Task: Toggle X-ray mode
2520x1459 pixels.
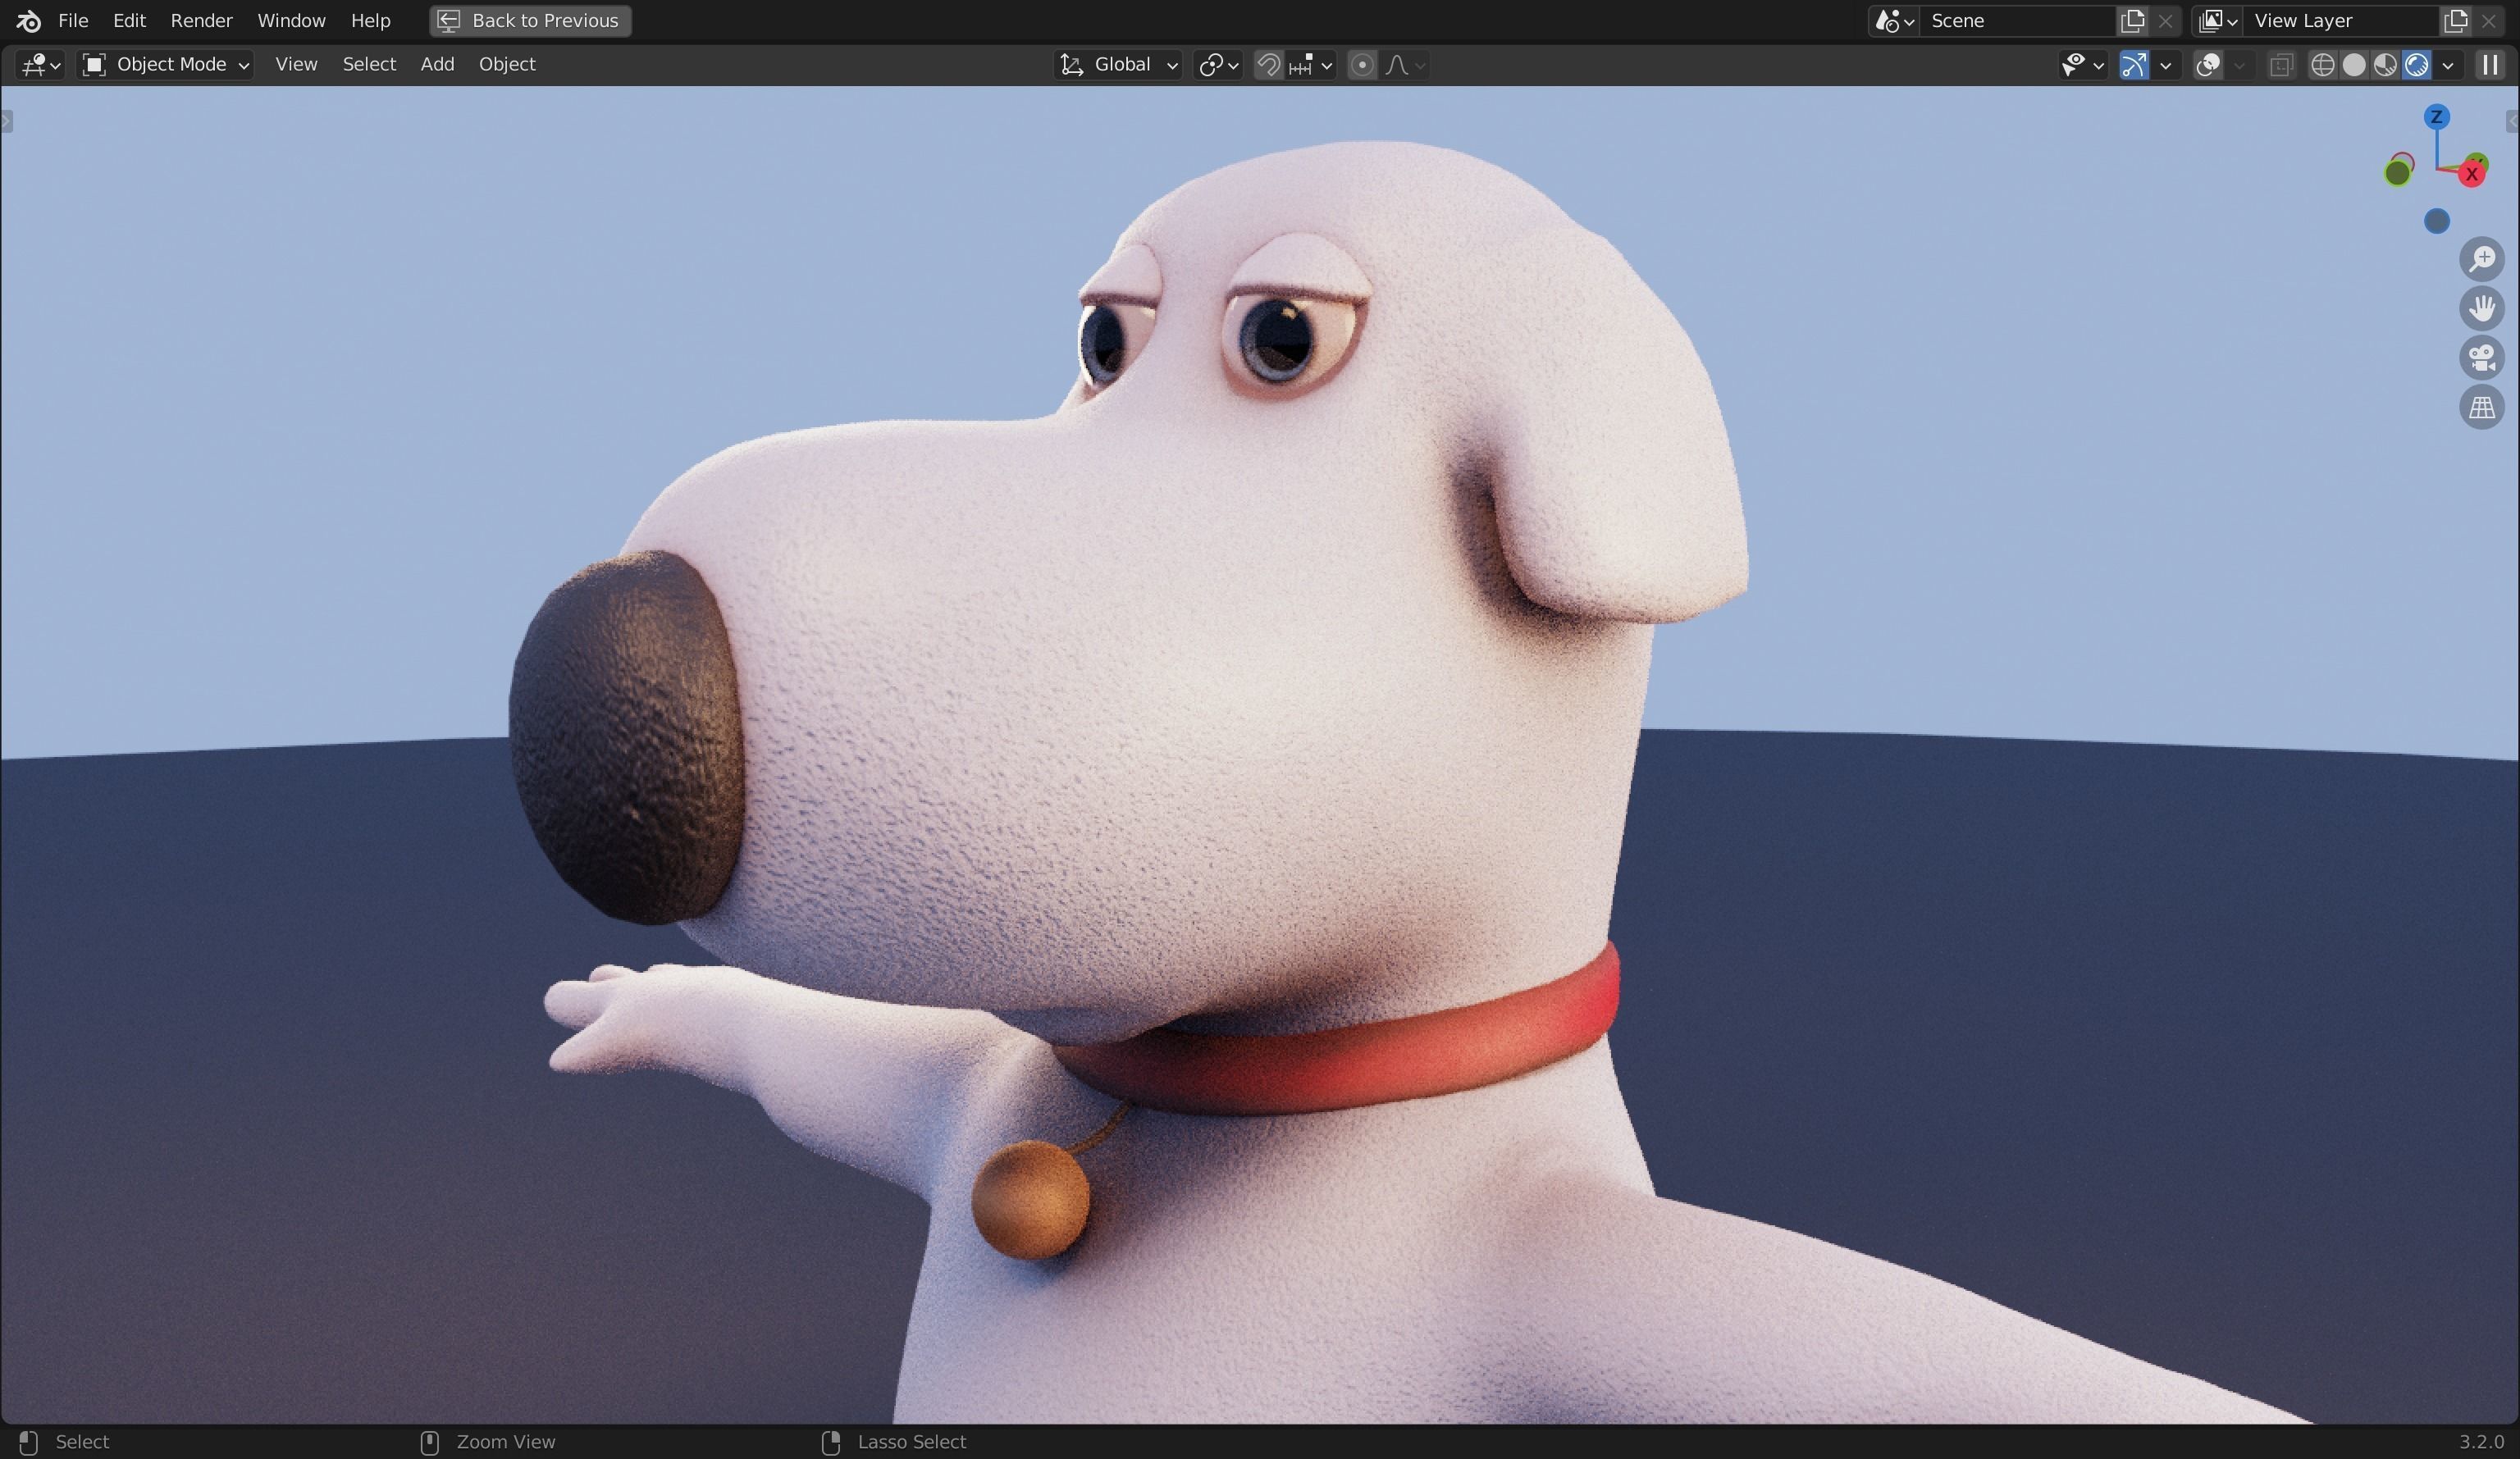Action: 2281,65
